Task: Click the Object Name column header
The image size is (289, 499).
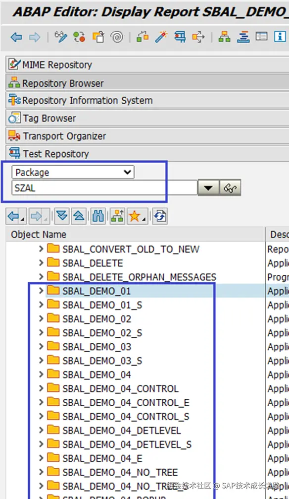Action: pyautogui.click(x=135, y=235)
